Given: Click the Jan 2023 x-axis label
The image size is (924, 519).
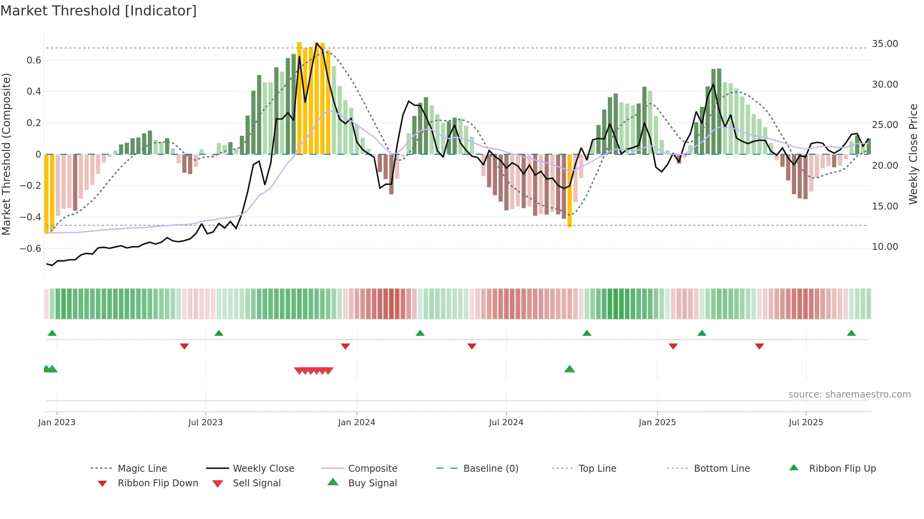Looking at the screenshot, I should [x=57, y=423].
